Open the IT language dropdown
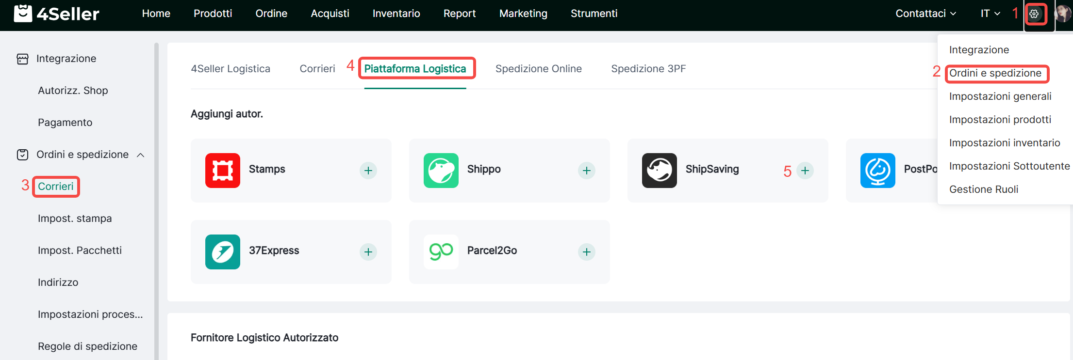The height and width of the screenshot is (360, 1073). pos(990,14)
